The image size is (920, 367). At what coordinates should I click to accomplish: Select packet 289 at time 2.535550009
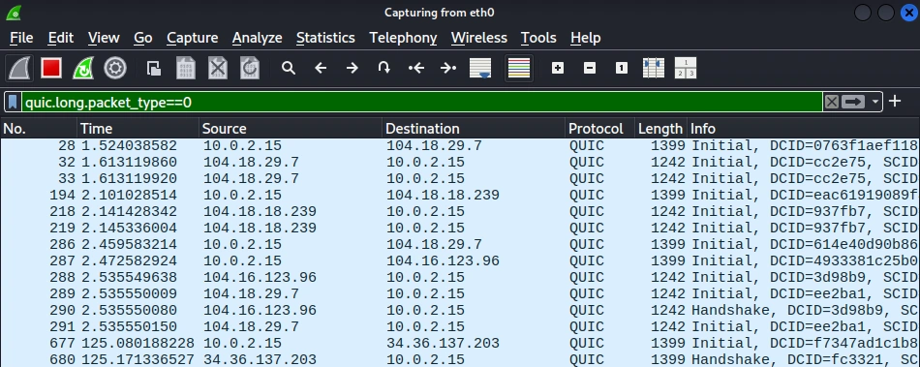(x=460, y=293)
